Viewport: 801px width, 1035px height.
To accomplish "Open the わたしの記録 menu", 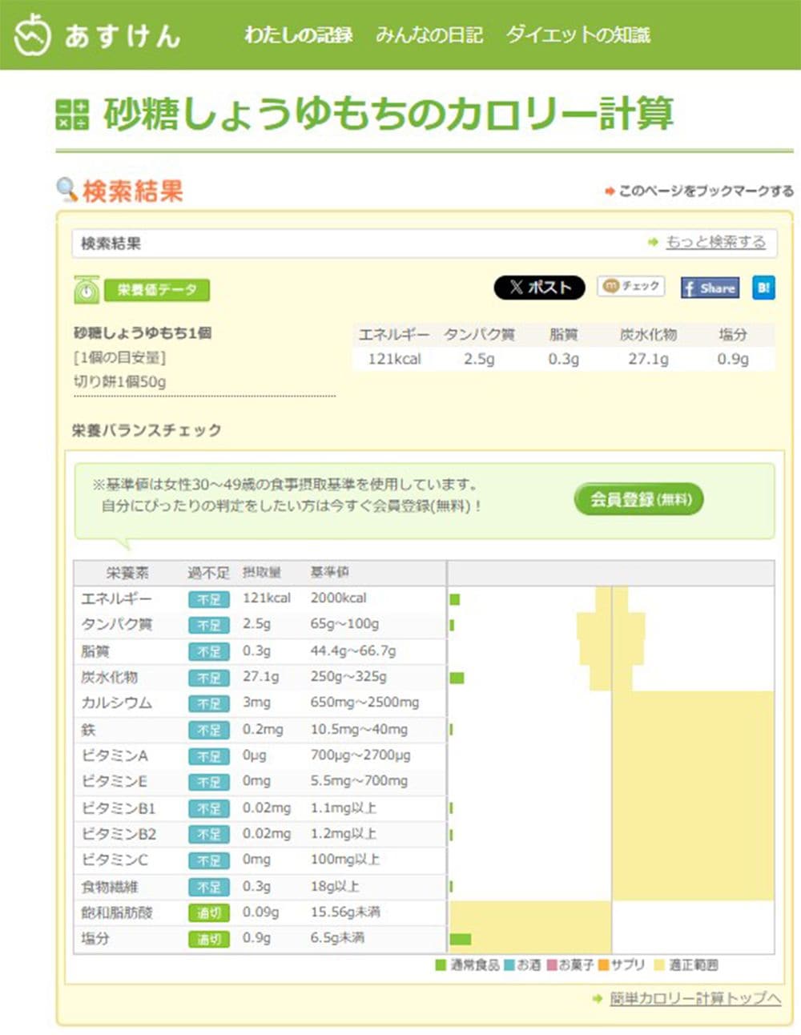I will point(298,35).
